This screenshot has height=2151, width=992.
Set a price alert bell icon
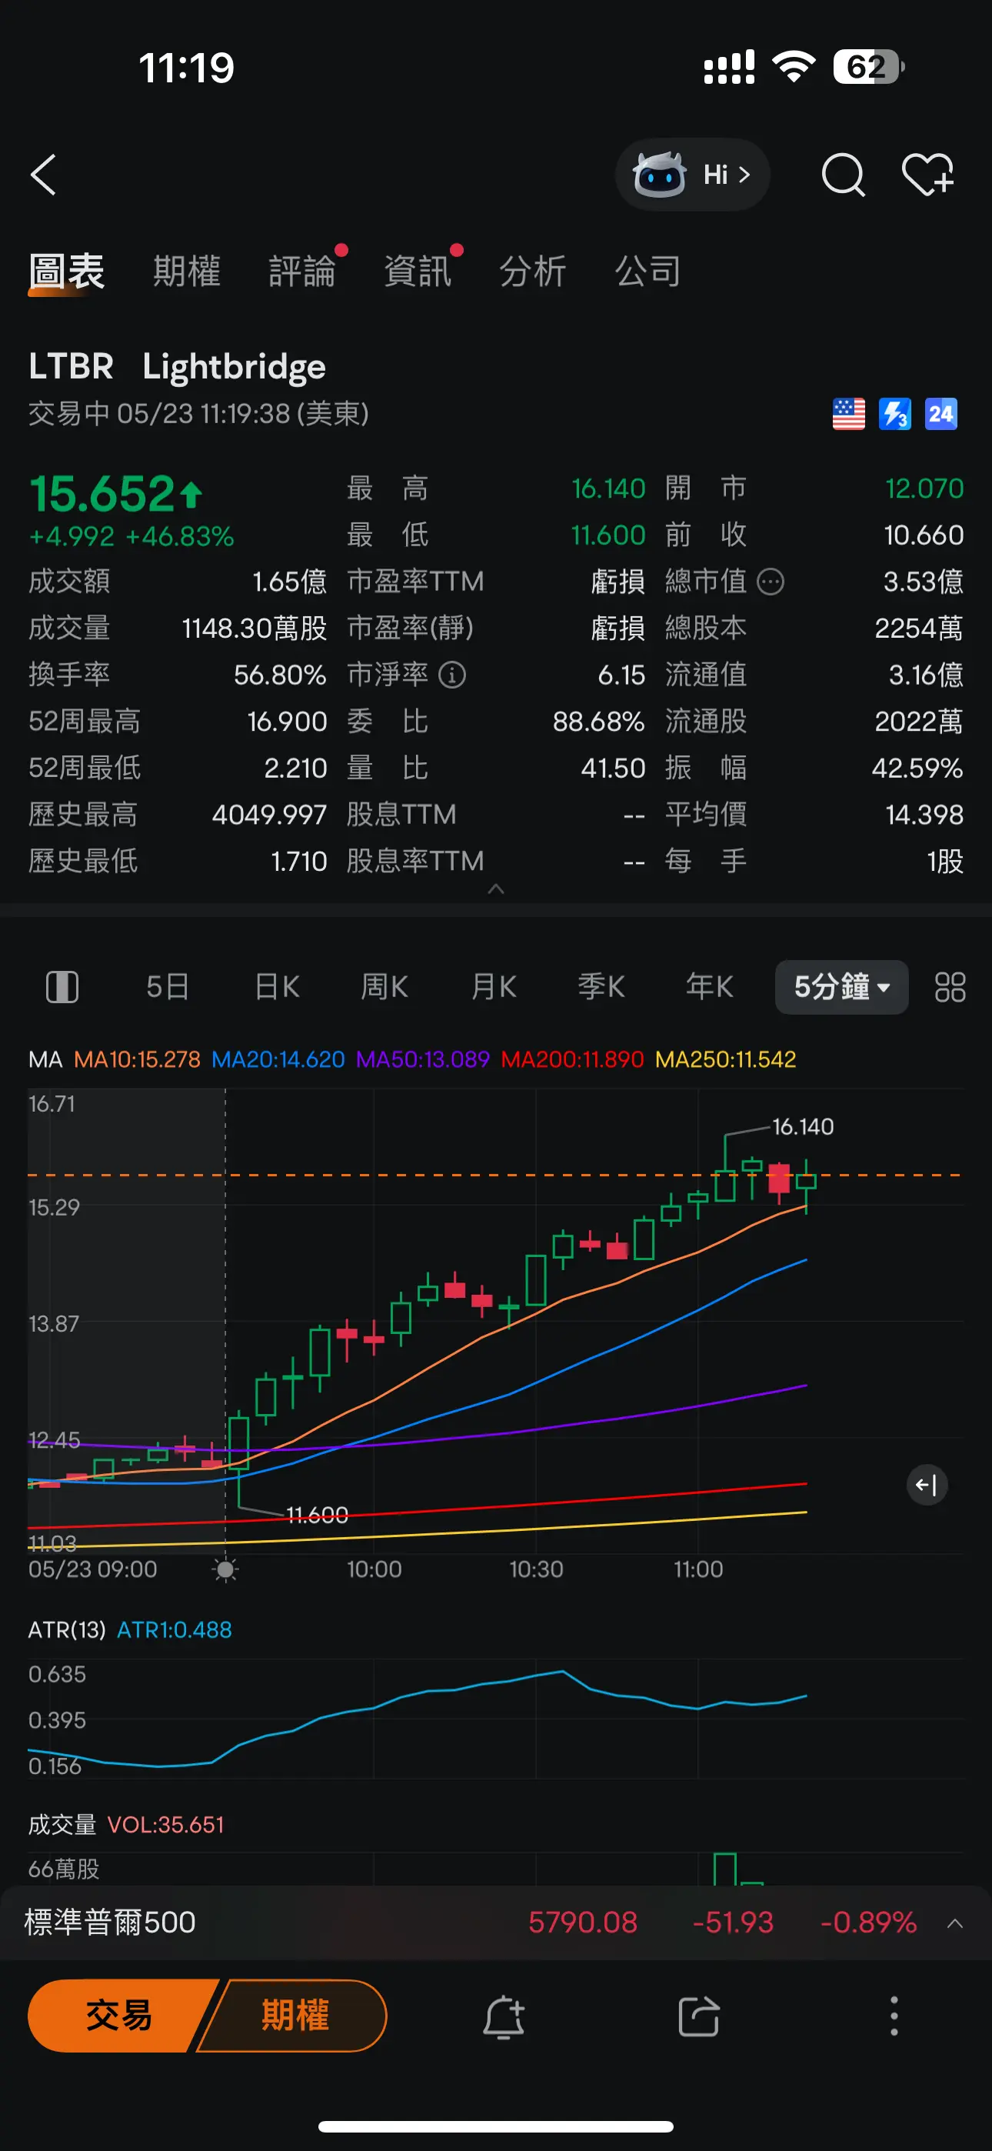(x=504, y=2017)
